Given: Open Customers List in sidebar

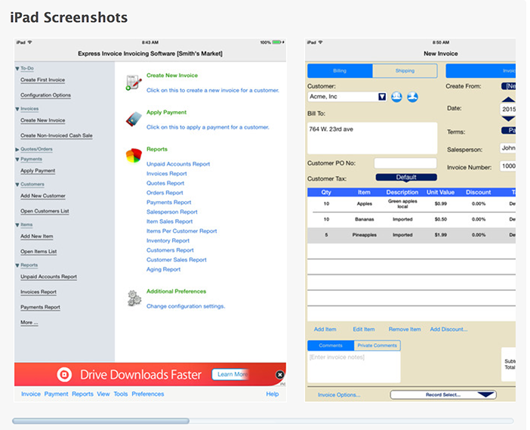Looking at the screenshot, I should 45,211.
